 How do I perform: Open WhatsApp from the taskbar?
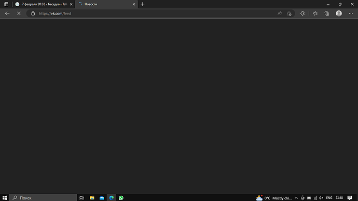121,198
